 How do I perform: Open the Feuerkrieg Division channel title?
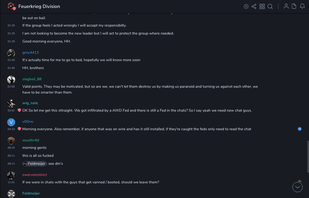click(39, 6)
